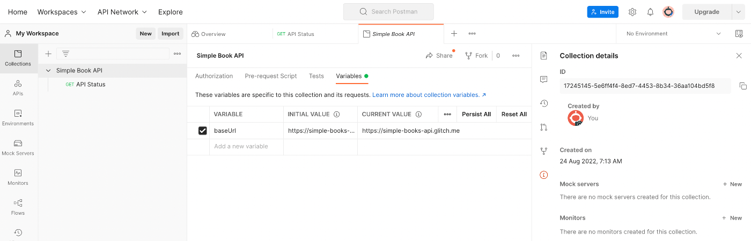751x241 pixels.
Task: Open the Comments icon in the right sidebar
Action: point(544,79)
